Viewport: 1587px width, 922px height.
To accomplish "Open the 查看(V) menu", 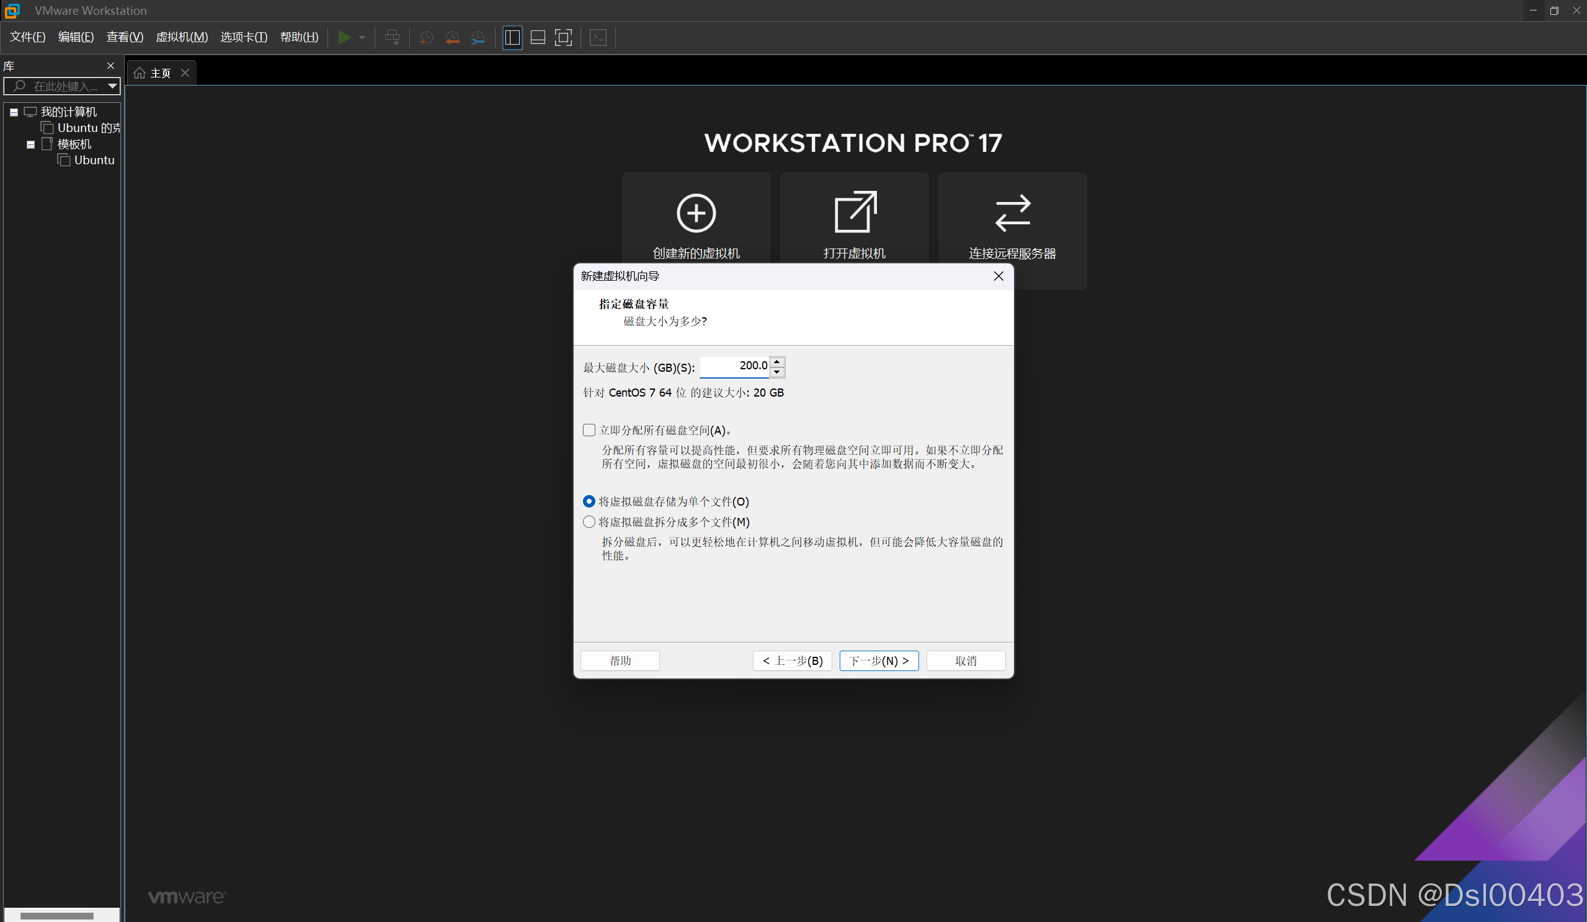I will coord(125,37).
